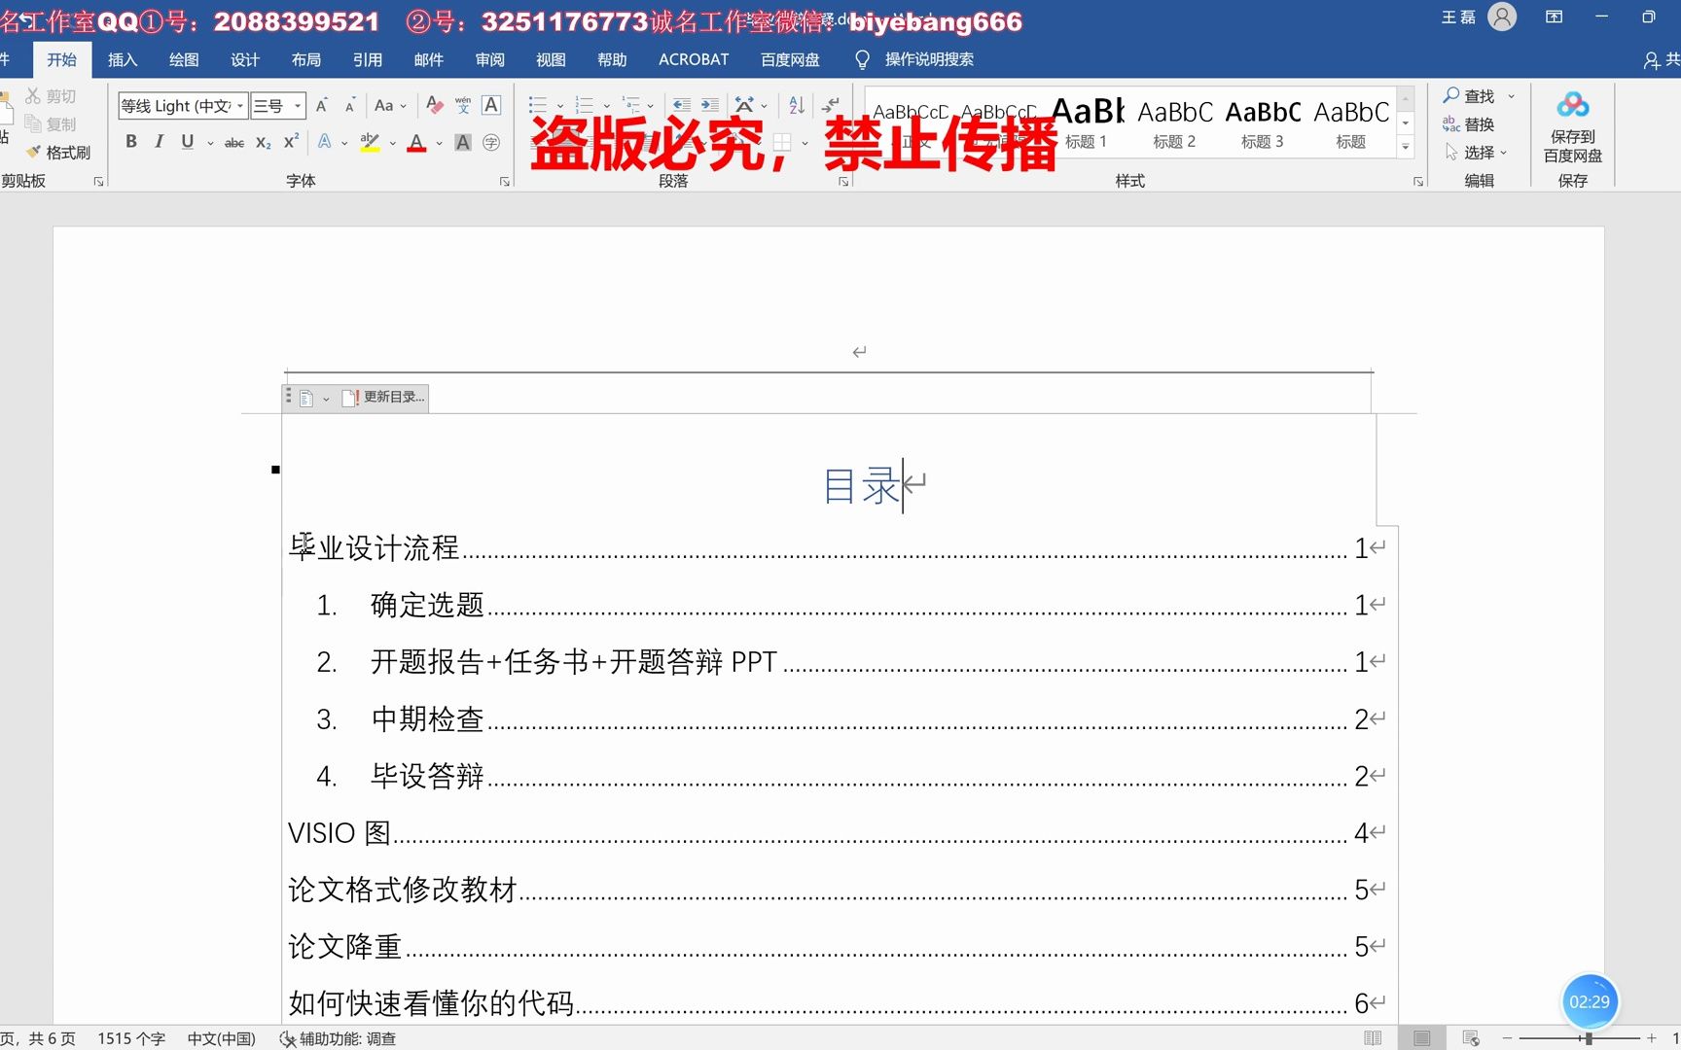
Task: Increase paragraph indent
Action: point(710,105)
